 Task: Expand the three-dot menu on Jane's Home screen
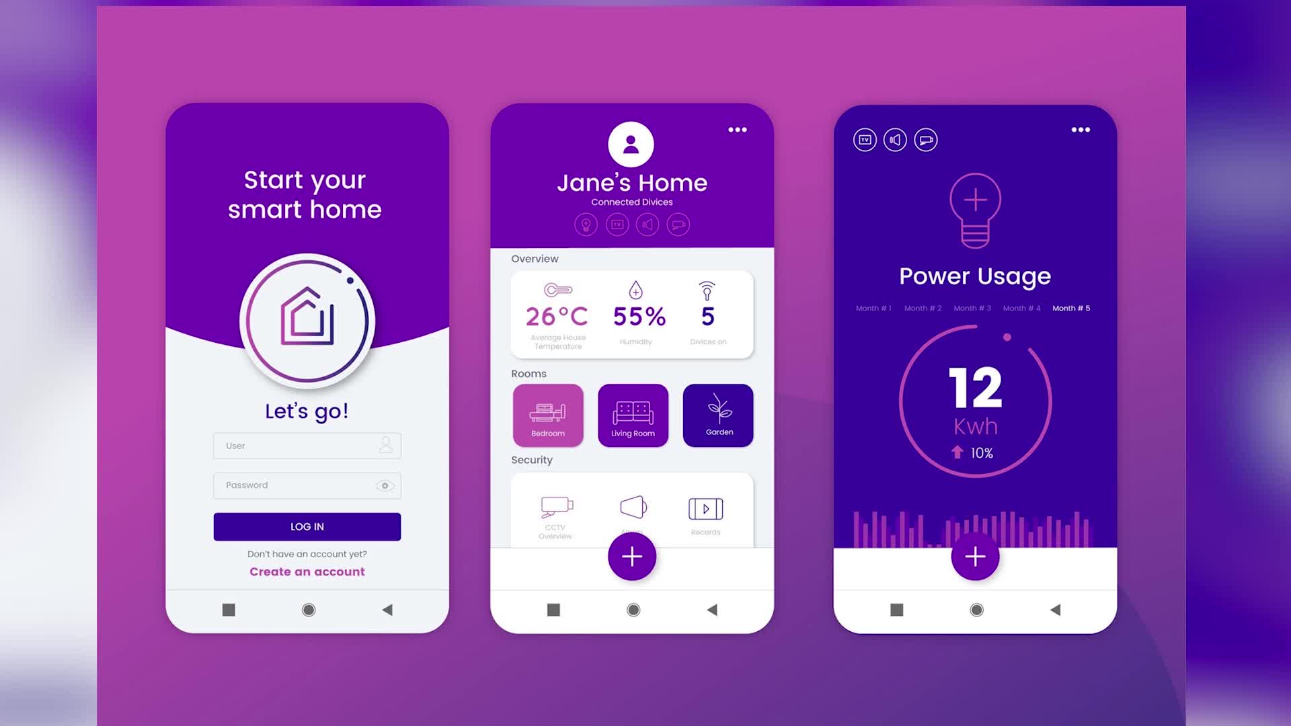(x=737, y=130)
